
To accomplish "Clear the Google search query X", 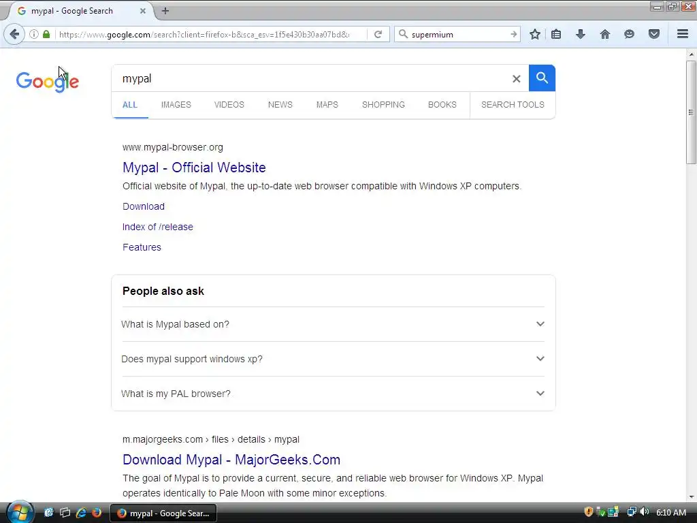I will pos(516,79).
